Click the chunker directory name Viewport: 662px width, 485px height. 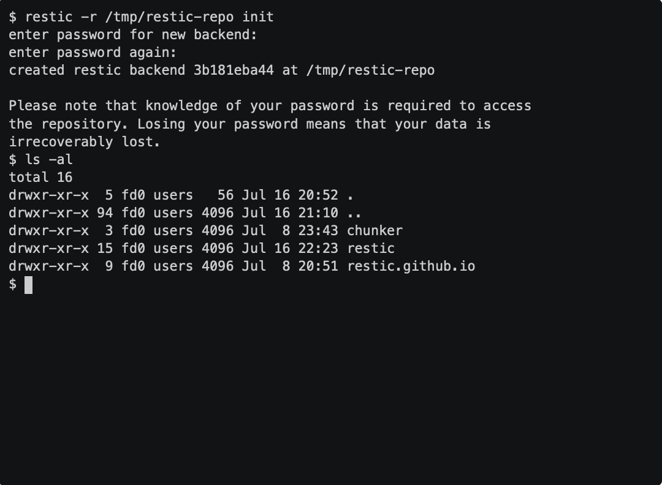[375, 231]
